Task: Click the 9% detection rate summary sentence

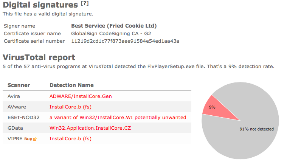Action: pos(138,67)
